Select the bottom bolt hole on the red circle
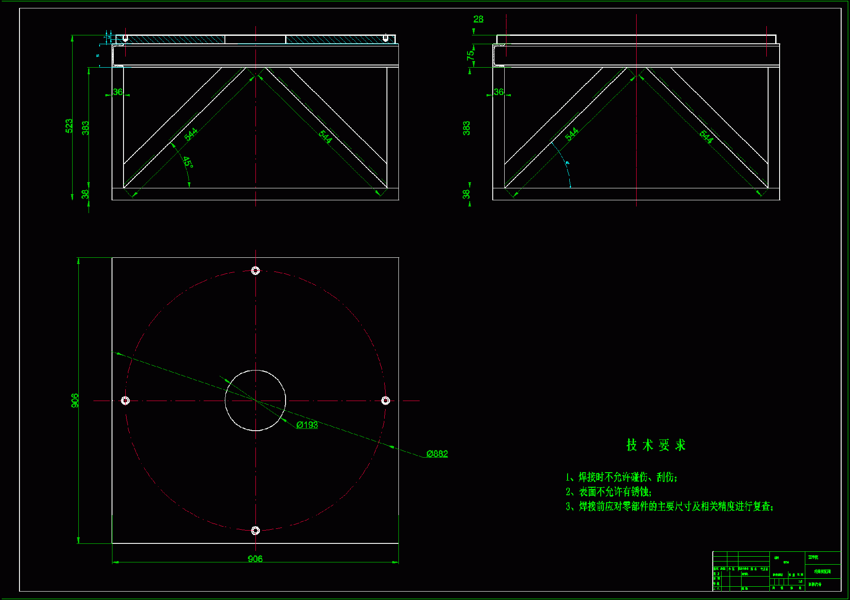The width and height of the screenshot is (850, 600). [x=255, y=530]
